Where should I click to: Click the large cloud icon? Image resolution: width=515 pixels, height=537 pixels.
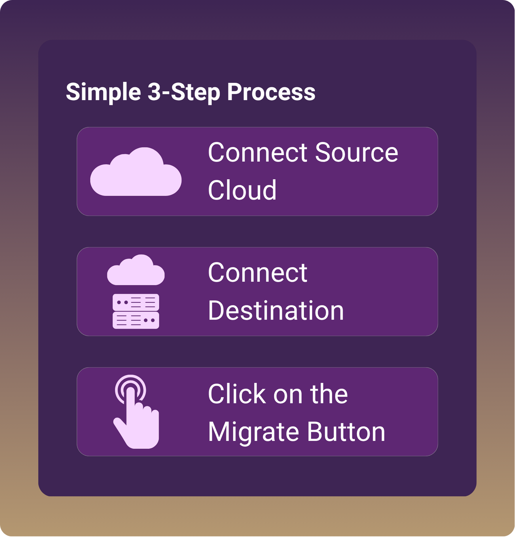(x=136, y=173)
